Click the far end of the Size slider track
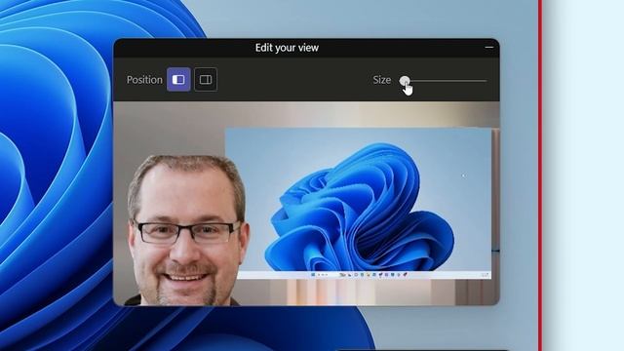Image resolution: width=624 pixels, height=351 pixels. (x=485, y=81)
